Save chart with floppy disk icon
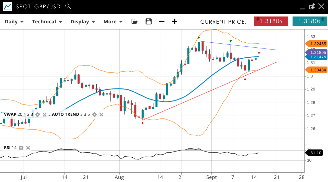This screenshot has width=328, height=182. pos(148,22)
